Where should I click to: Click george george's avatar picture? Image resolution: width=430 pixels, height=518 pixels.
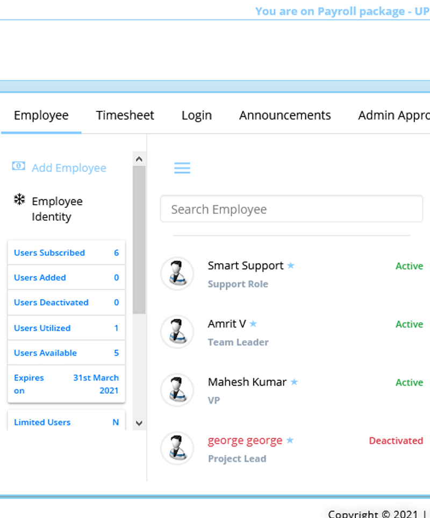pyautogui.click(x=177, y=447)
